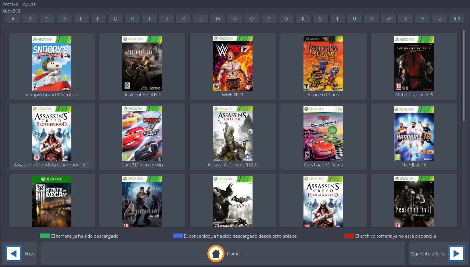Filter games by letter Z
The image size is (470, 267).
[x=440, y=19]
